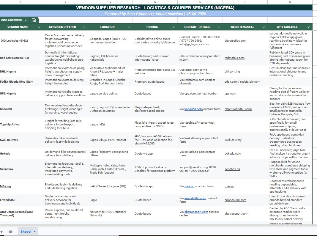Open the errands360.com link in contact details
The width and height of the screenshot is (317, 236).
[195, 198]
